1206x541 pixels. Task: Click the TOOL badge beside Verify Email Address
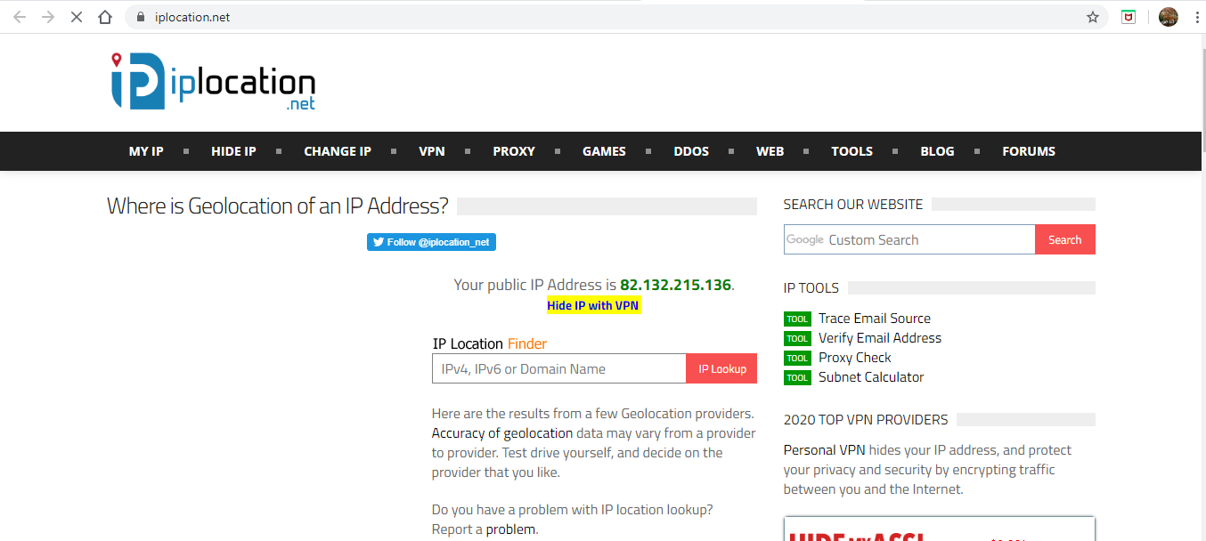[797, 338]
